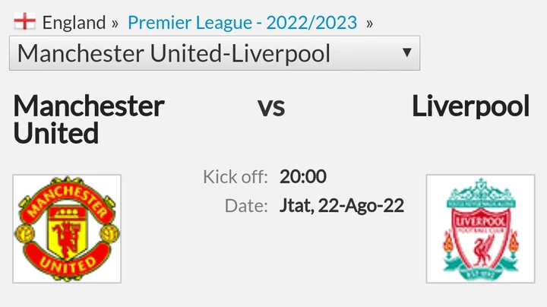The image size is (547, 307).
Task: Click the "vs" text between teams
Action: [270, 106]
